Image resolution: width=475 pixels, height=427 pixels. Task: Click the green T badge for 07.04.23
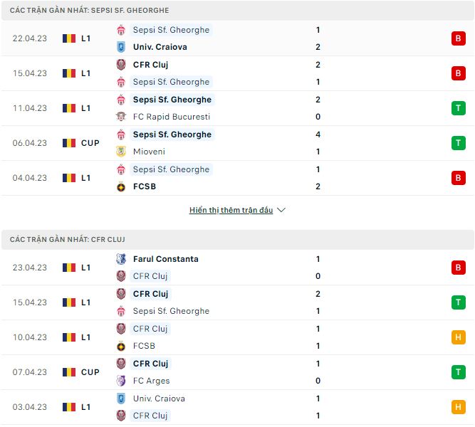(x=458, y=372)
